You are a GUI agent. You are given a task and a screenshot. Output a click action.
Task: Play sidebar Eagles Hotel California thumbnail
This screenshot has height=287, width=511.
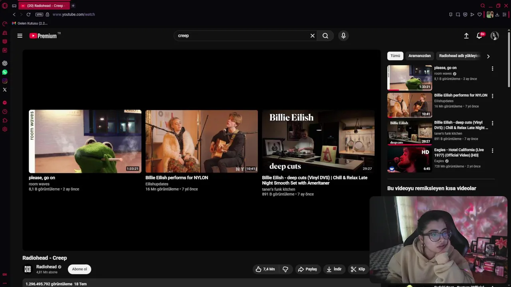[410, 160]
